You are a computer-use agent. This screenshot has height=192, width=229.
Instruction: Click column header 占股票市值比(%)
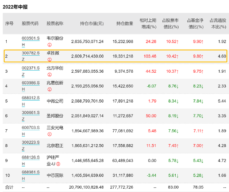click(x=170, y=23)
